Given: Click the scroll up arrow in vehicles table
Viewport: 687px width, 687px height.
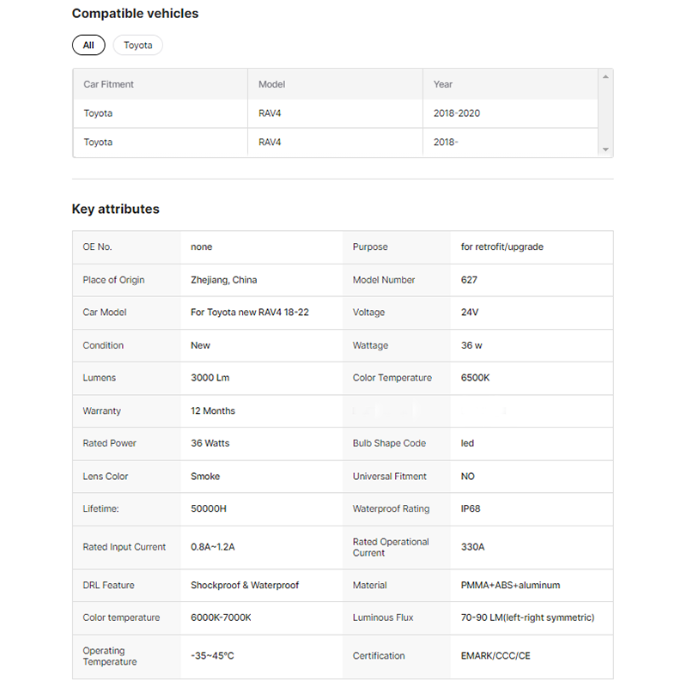Looking at the screenshot, I should (x=605, y=77).
